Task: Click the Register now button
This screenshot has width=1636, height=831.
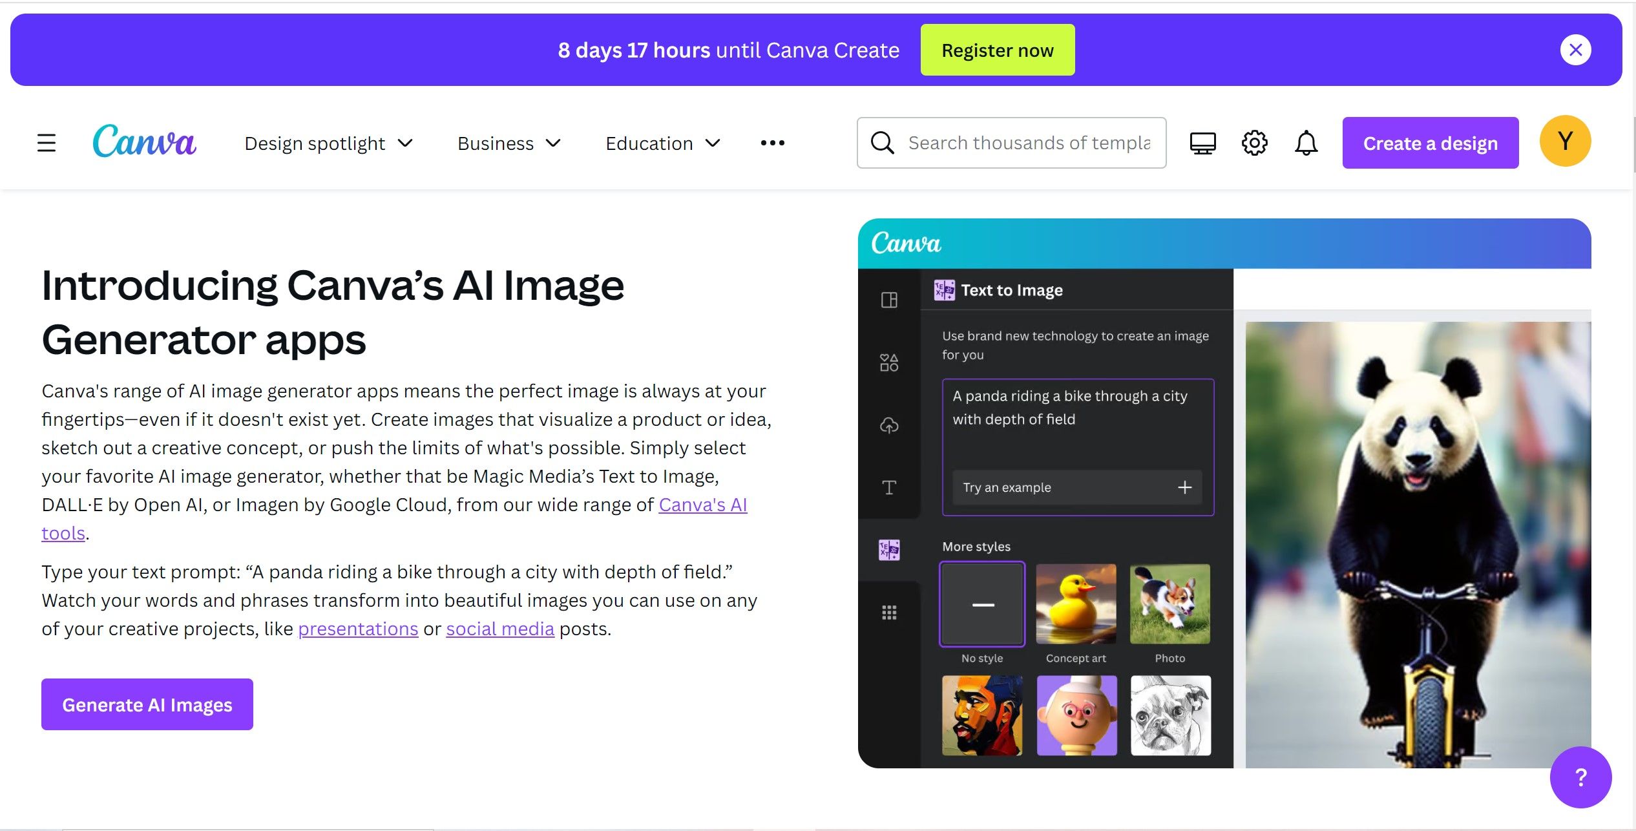Action: tap(997, 48)
